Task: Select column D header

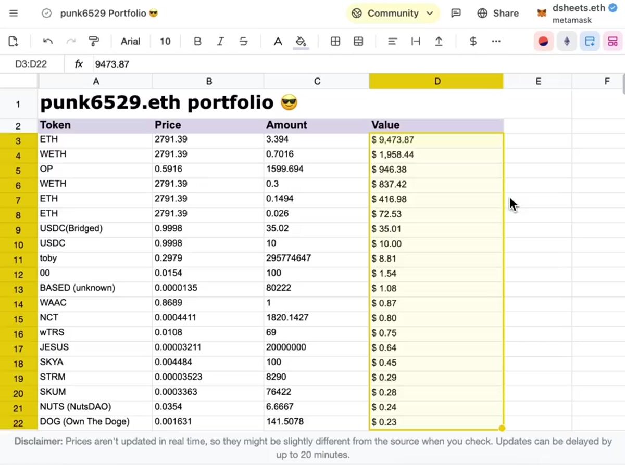Action: [x=436, y=81]
